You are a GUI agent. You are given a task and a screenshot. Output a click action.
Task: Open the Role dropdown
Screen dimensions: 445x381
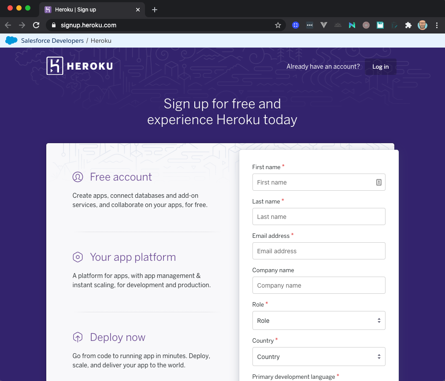[x=319, y=320]
